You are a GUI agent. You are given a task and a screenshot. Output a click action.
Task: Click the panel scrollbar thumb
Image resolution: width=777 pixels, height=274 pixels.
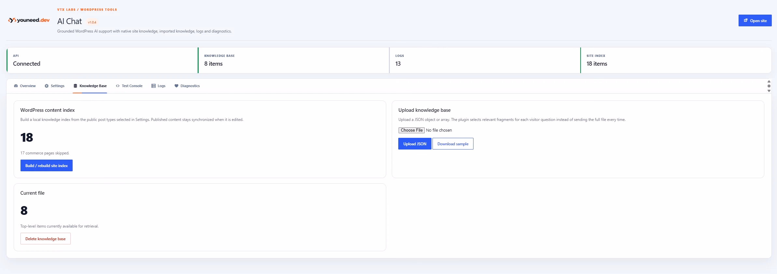click(x=769, y=86)
